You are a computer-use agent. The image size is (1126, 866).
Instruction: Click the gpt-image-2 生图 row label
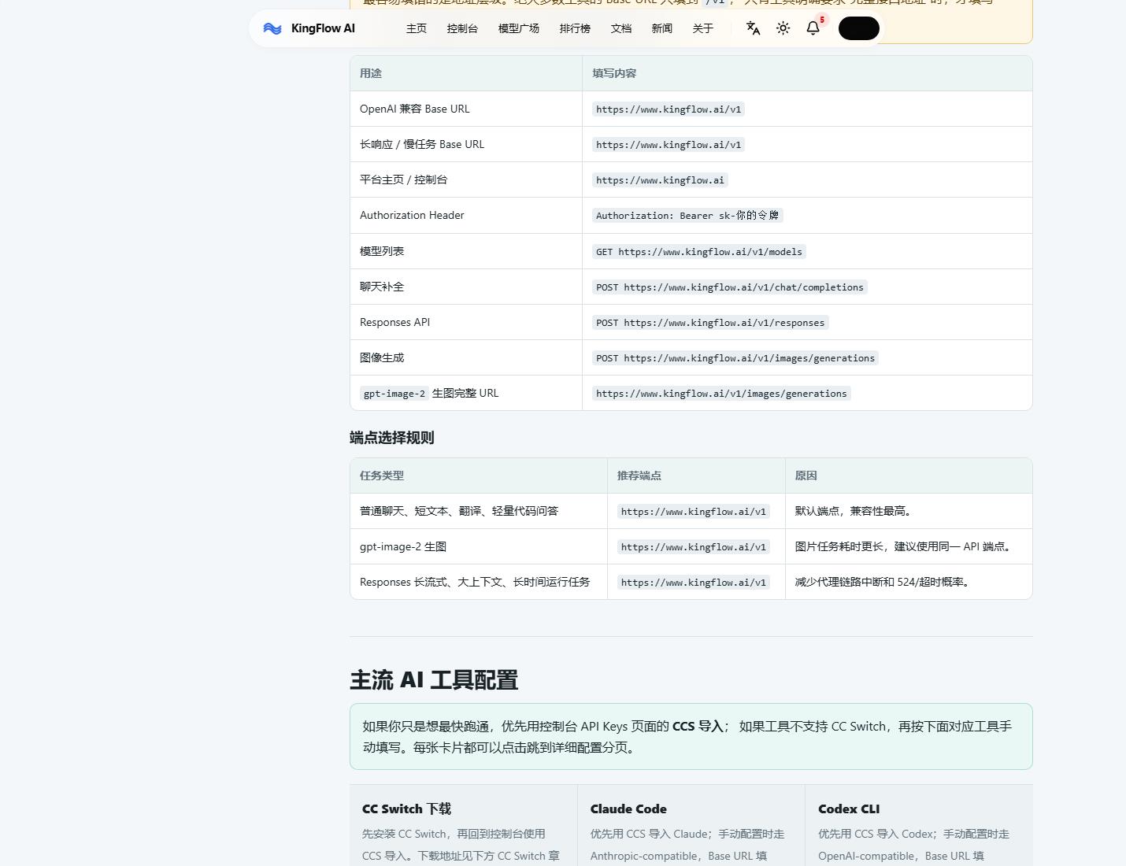click(403, 546)
